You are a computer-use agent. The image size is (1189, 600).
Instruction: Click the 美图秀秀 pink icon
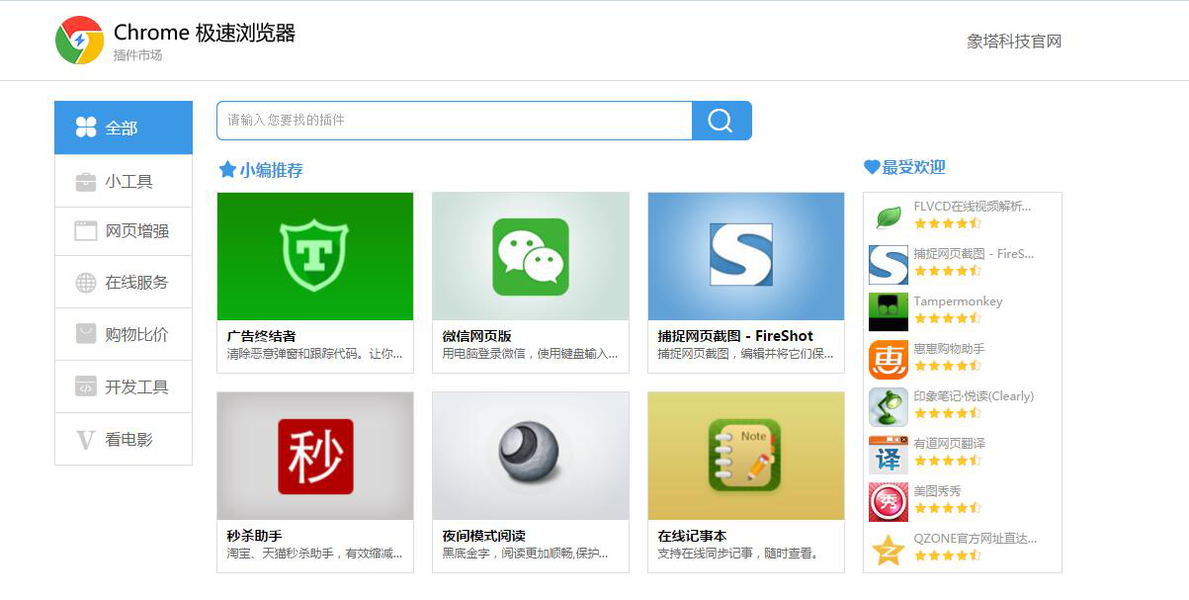coord(888,502)
